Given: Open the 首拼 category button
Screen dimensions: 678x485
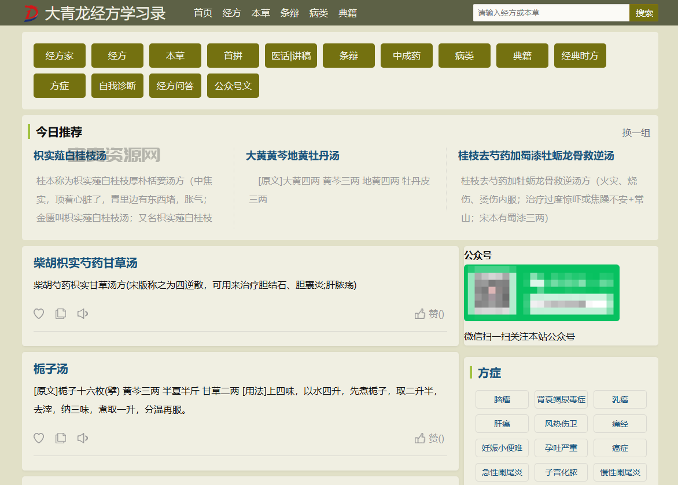Looking at the screenshot, I should (x=233, y=56).
